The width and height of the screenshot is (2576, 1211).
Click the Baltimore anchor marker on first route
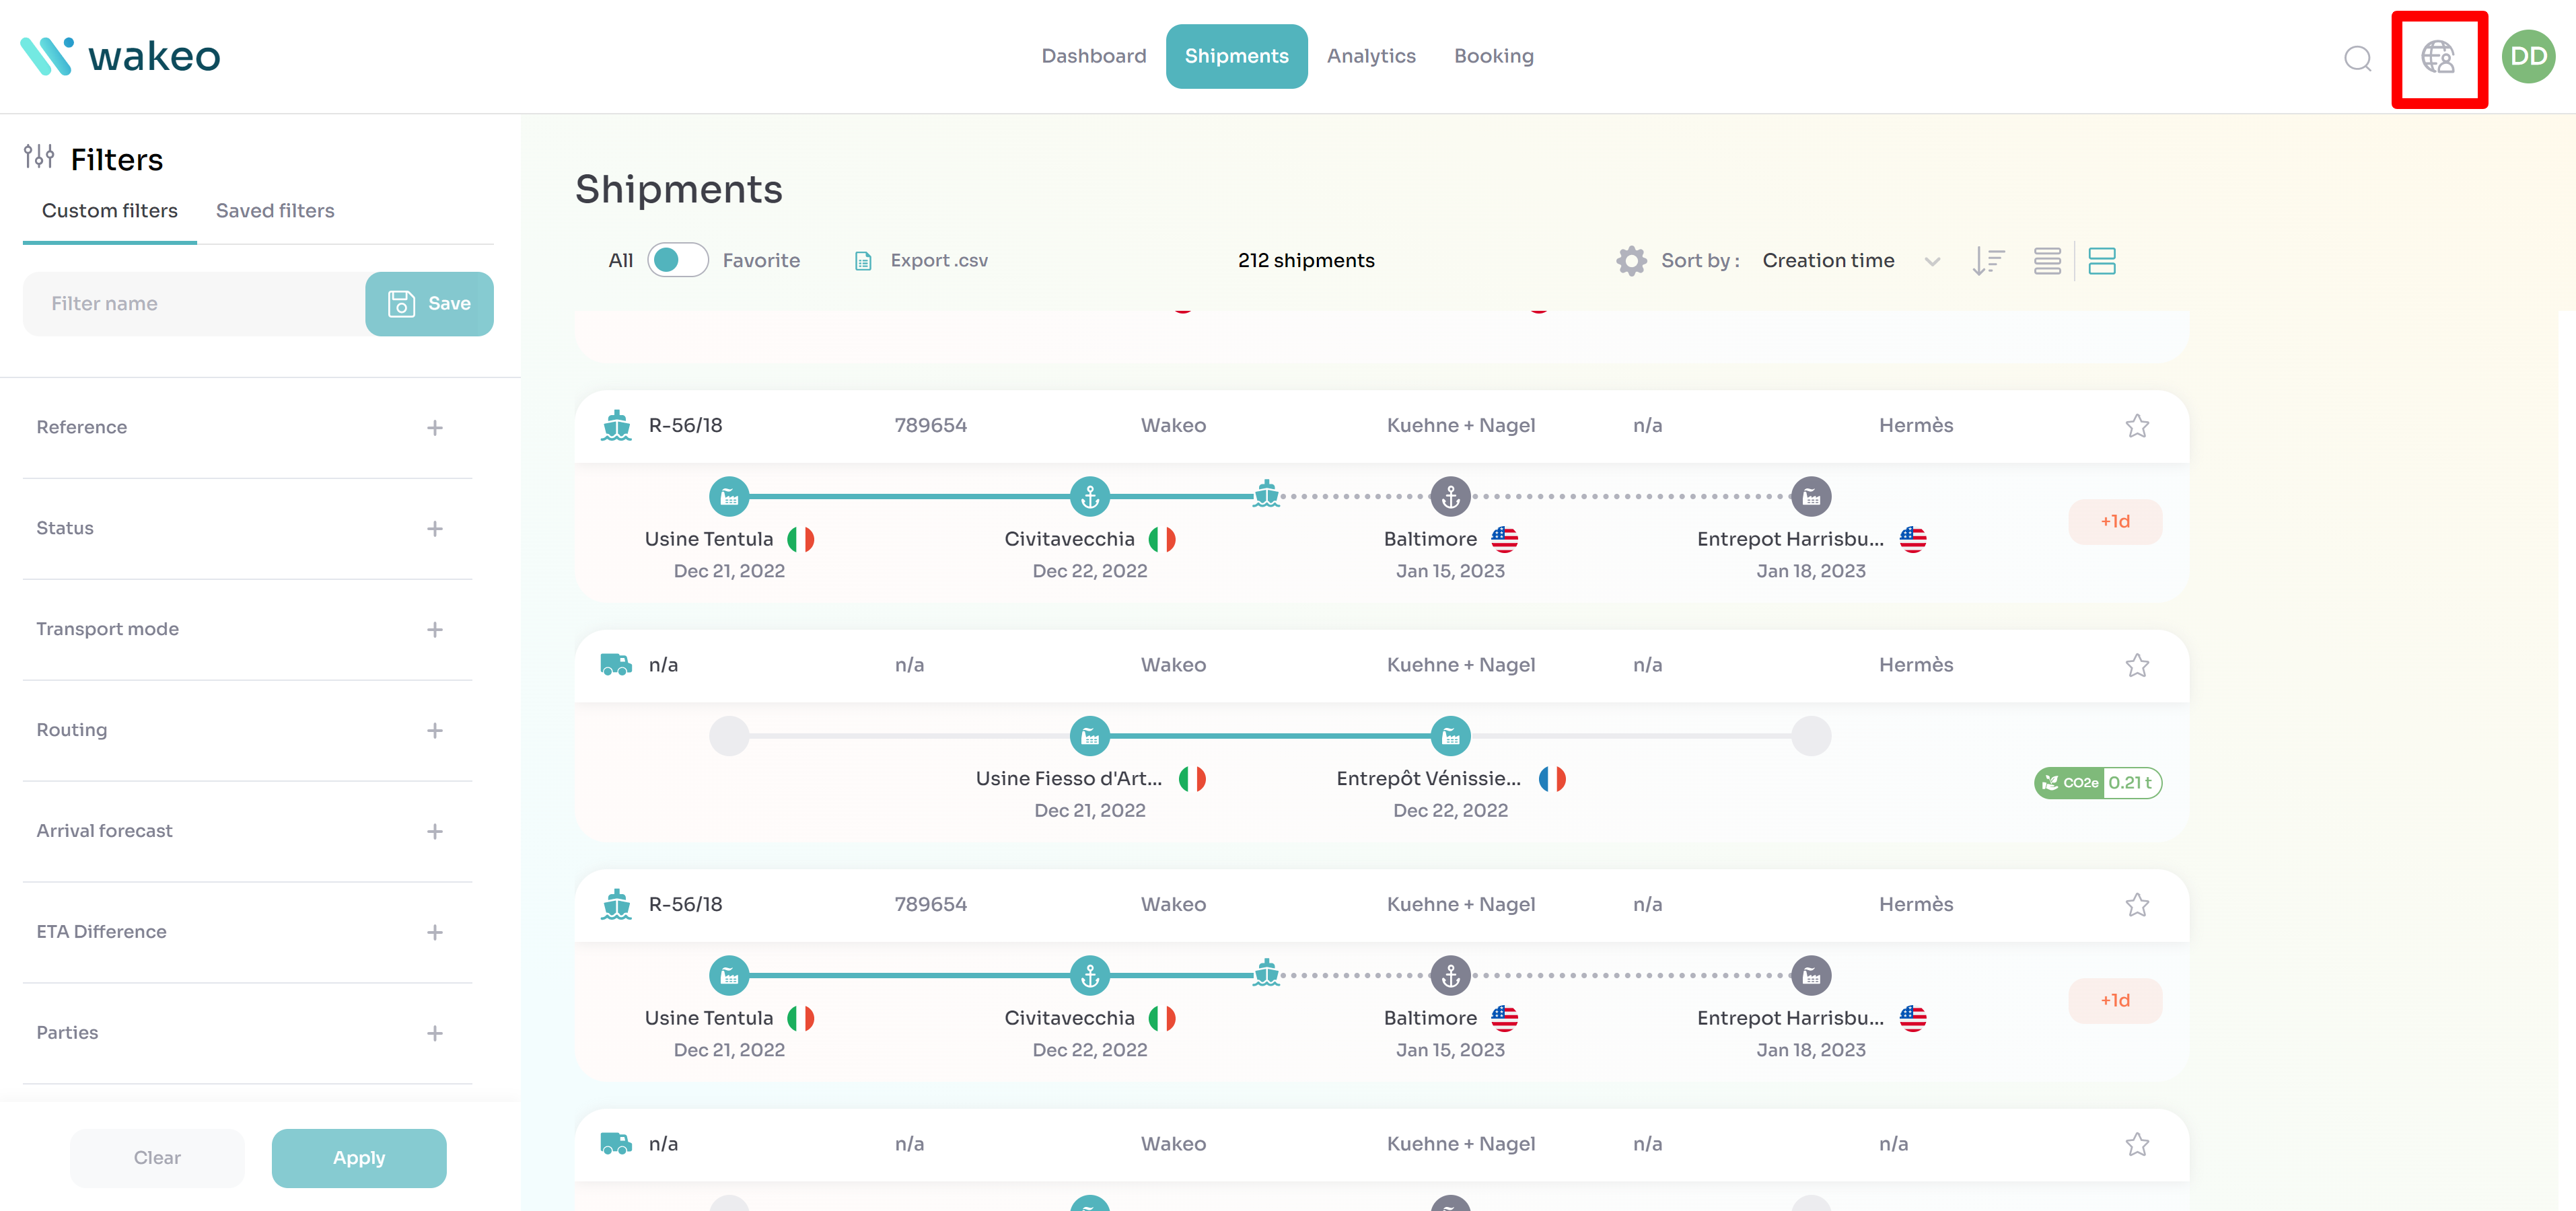(1450, 496)
